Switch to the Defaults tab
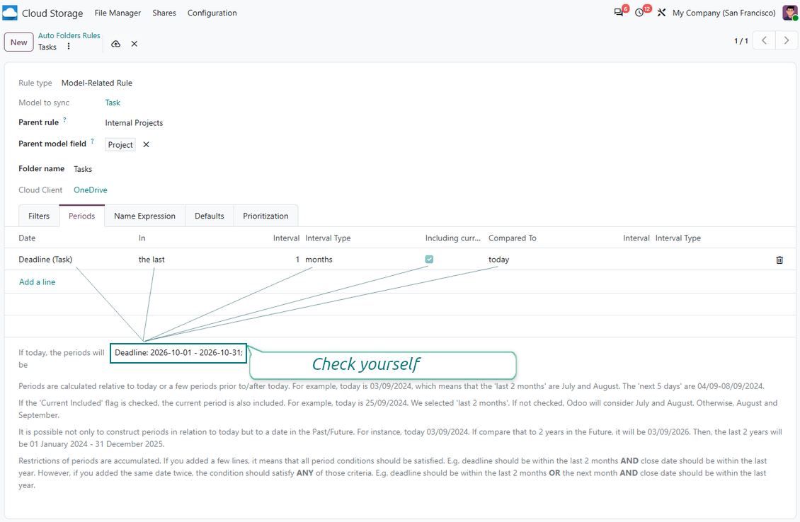The image size is (800, 522). pos(209,216)
